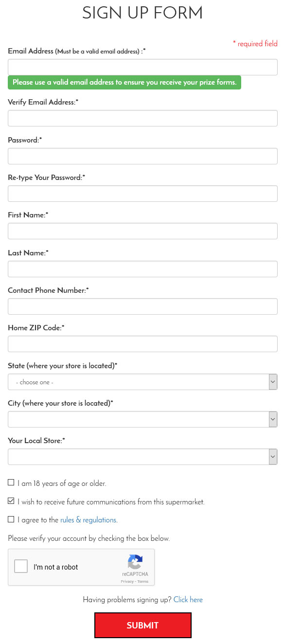This screenshot has height=644, width=284.
Task: Expand the City dropdown list
Action: pos(142,419)
